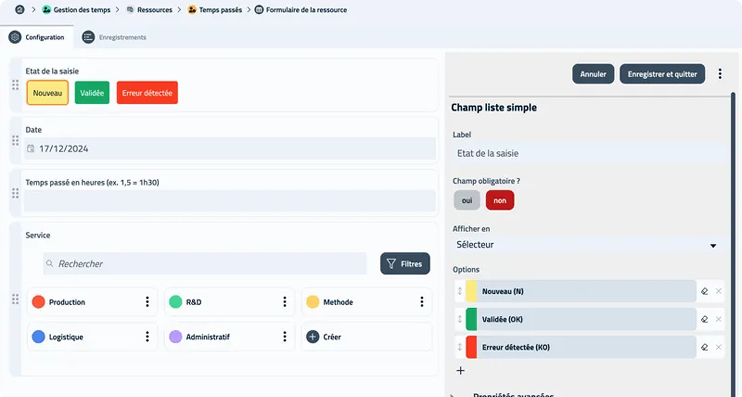Select the Nouveau state
742x397 pixels.
point(47,93)
